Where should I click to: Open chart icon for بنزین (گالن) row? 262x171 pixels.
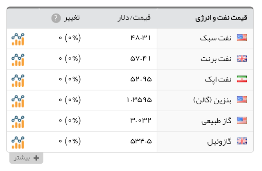coord(18,101)
